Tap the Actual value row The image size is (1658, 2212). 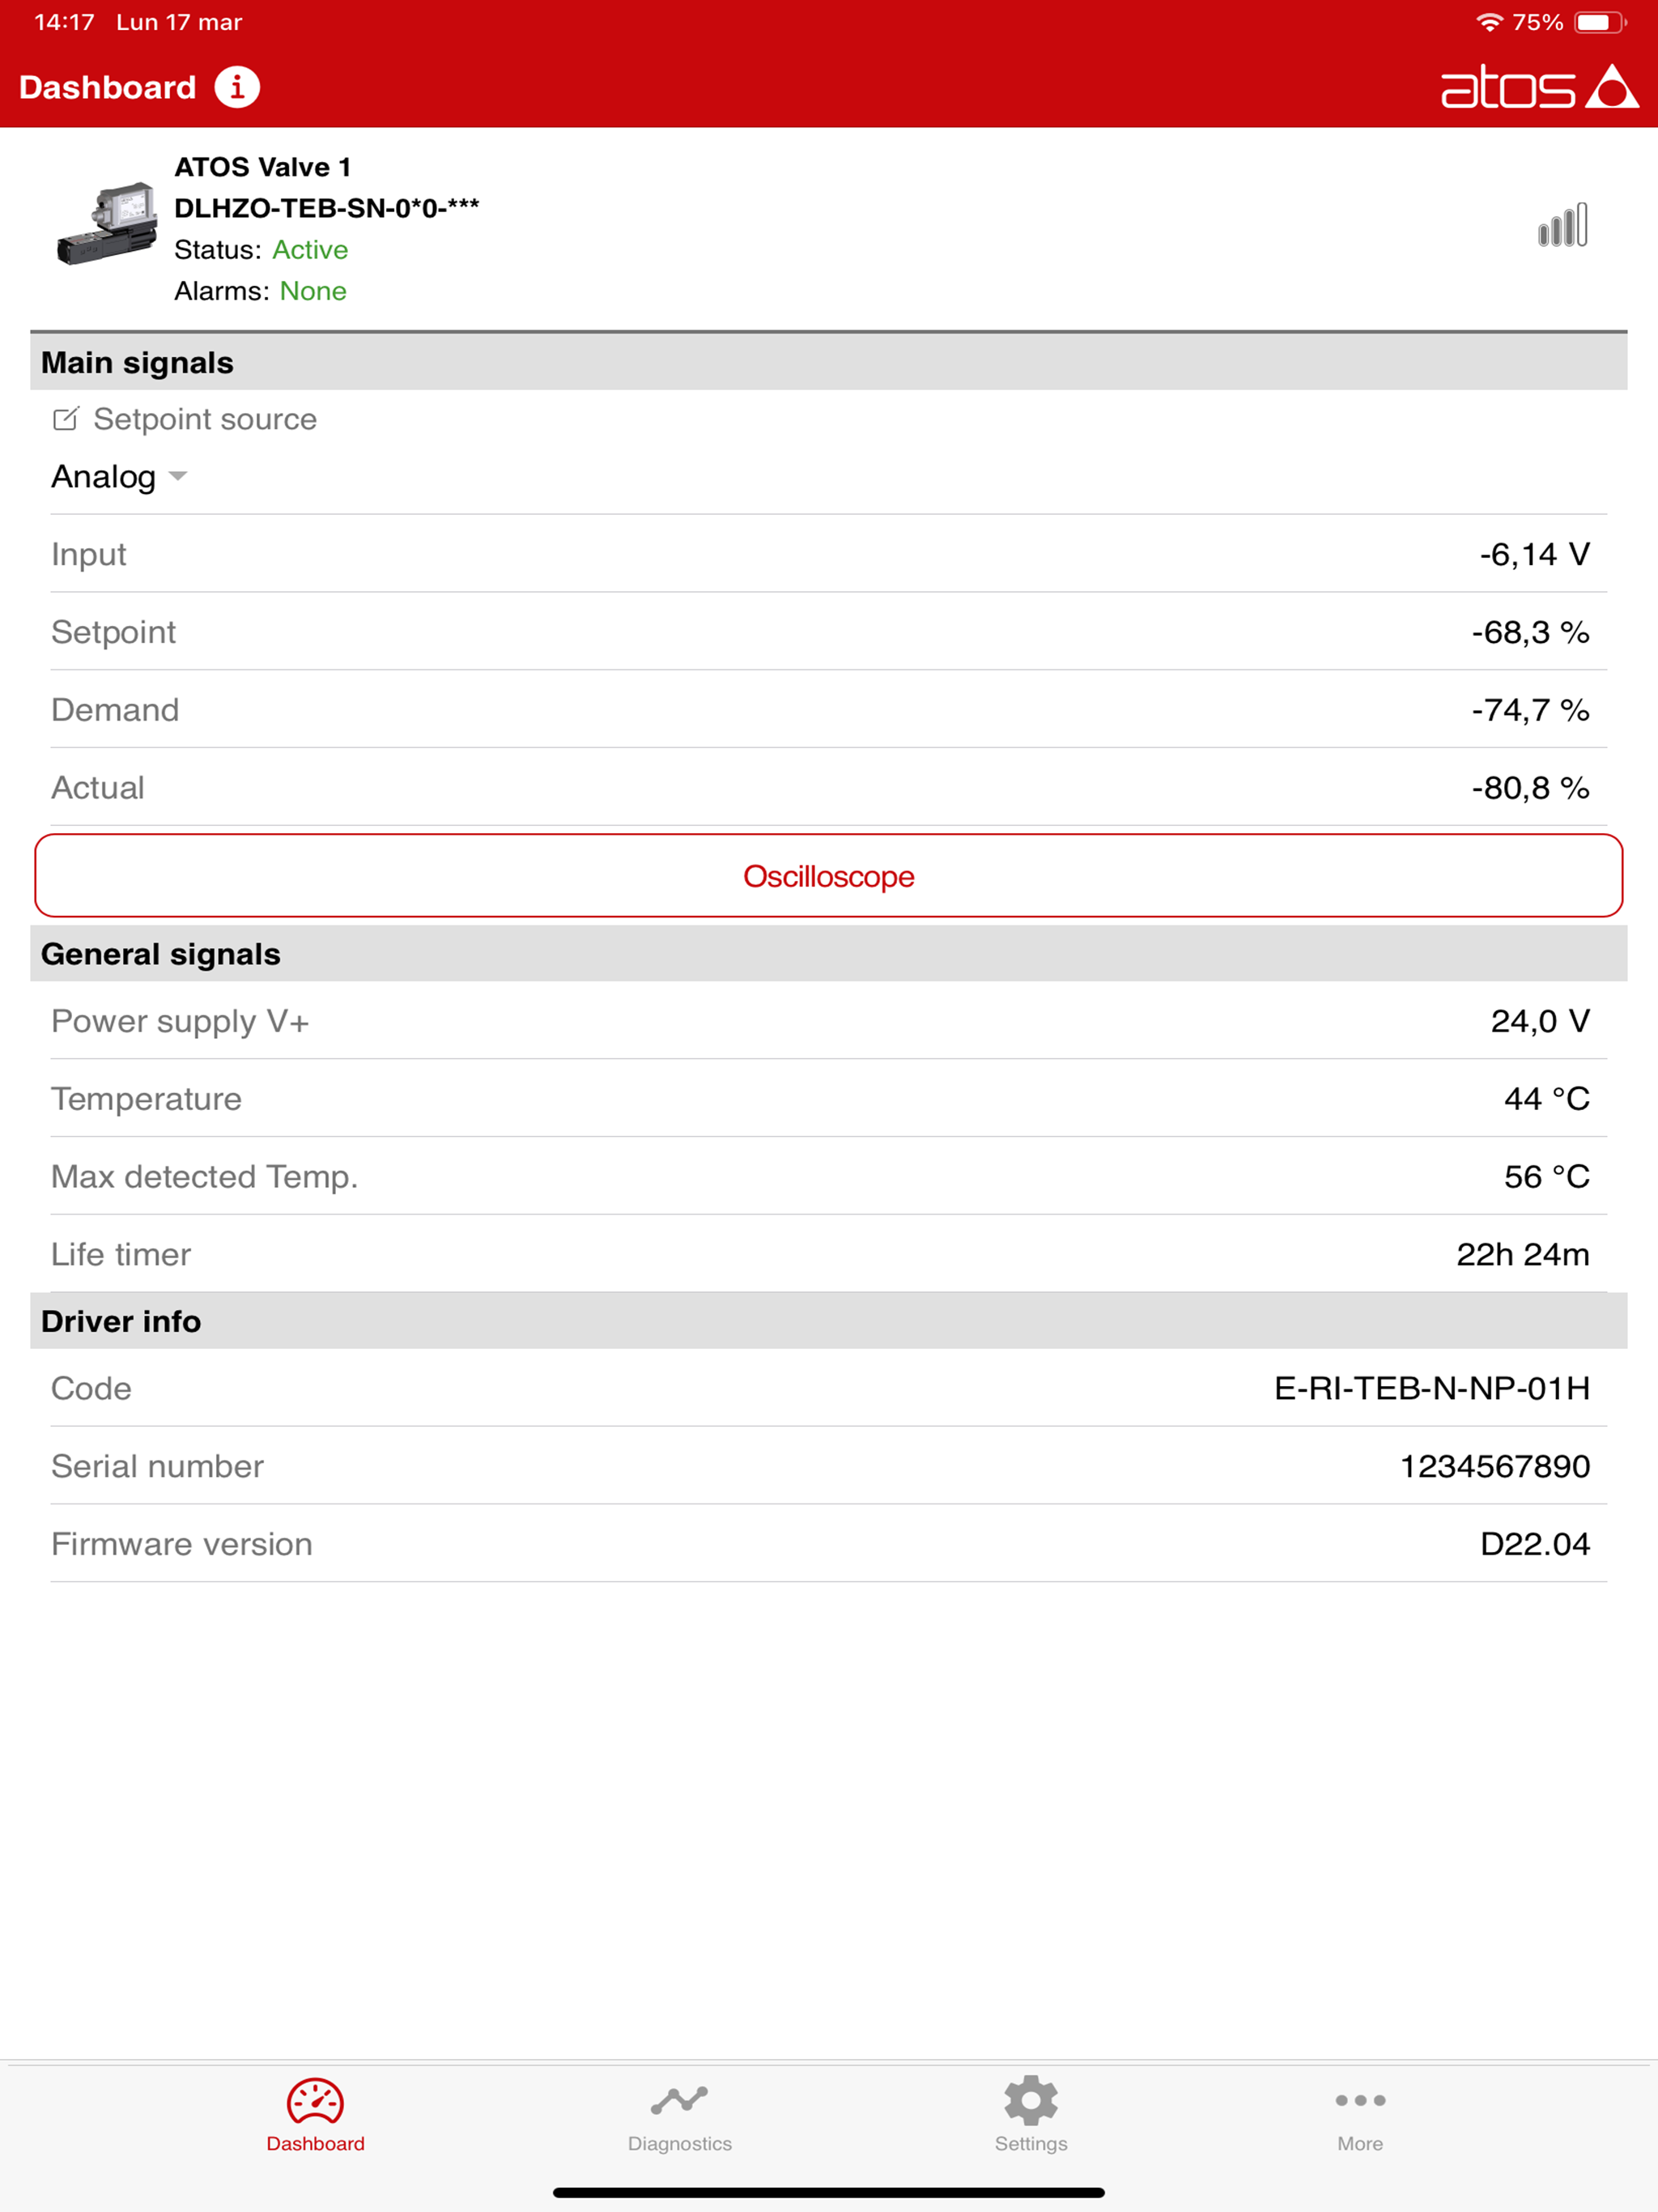coord(829,788)
